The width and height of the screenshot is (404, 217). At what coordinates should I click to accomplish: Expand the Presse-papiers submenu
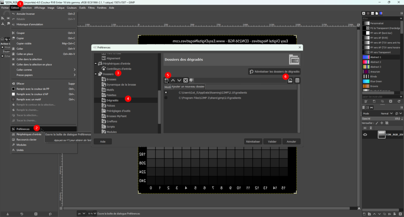coord(43,75)
